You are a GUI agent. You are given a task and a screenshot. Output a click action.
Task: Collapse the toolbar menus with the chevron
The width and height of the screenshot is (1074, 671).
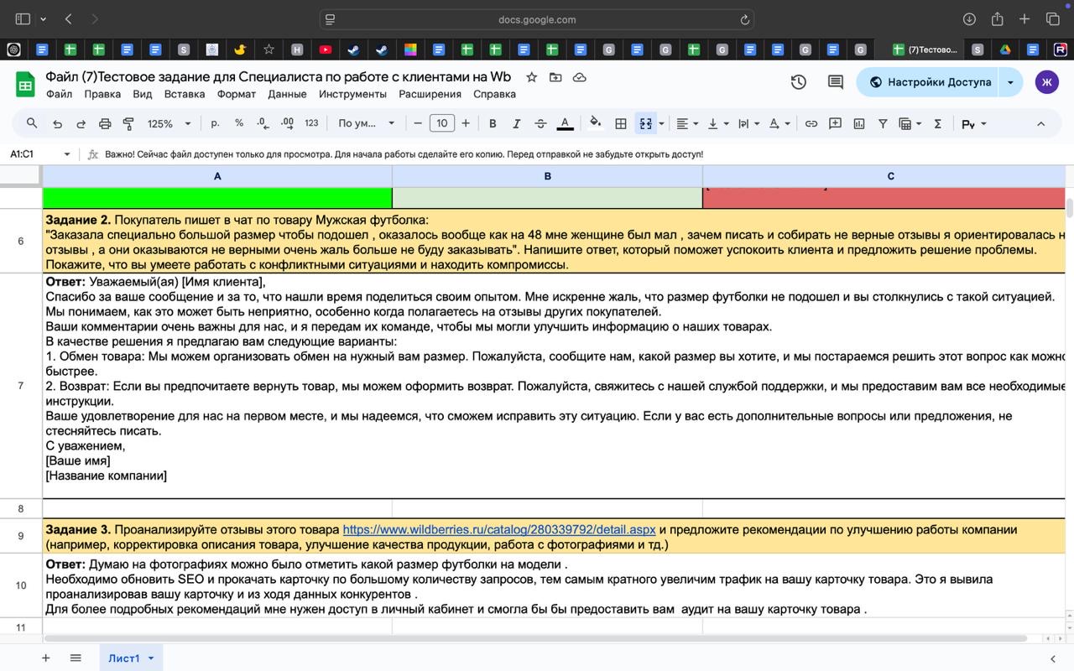[x=1040, y=123]
